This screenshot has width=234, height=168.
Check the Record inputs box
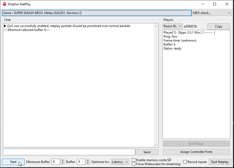pyautogui.click(x=185, y=162)
